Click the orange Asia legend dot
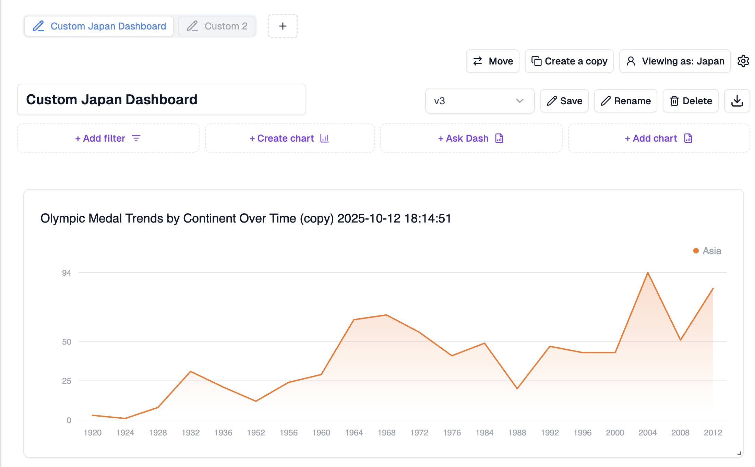This screenshot has height=467, width=755. coord(696,251)
